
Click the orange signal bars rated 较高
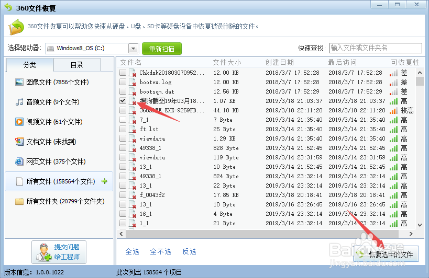click(x=394, y=110)
